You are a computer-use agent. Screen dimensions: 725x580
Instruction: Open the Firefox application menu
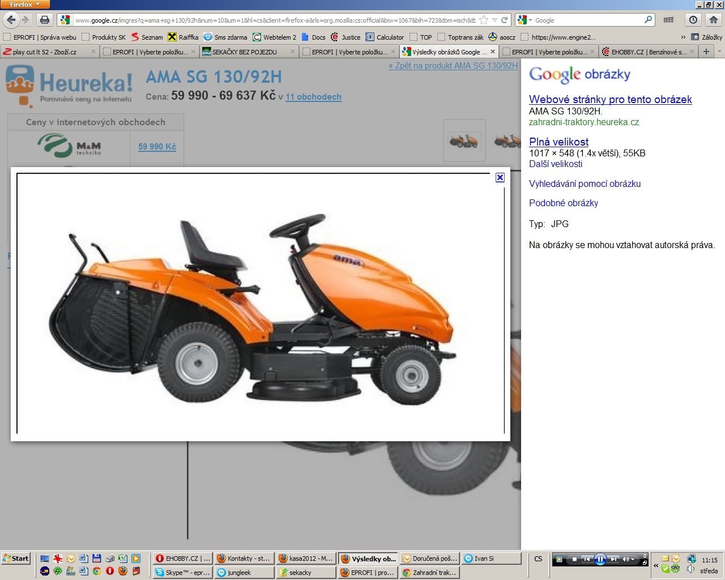(x=25, y=5)
